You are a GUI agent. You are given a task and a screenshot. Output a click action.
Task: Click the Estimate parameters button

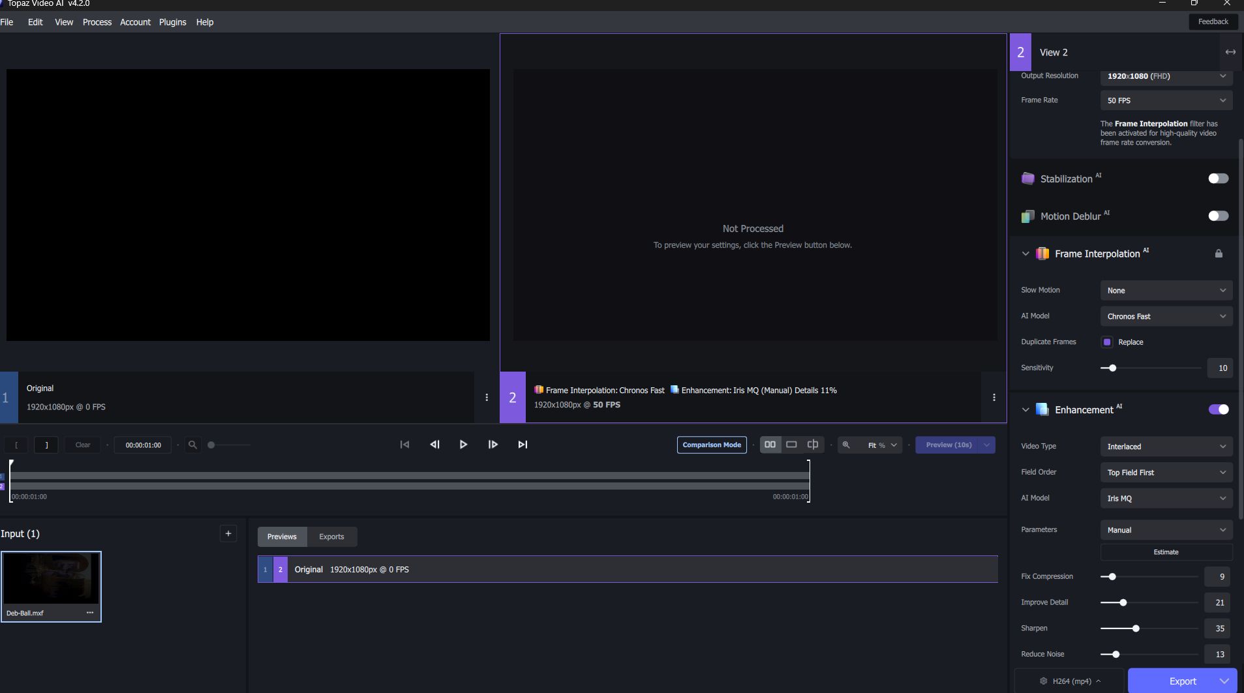tap(1166, 552)
